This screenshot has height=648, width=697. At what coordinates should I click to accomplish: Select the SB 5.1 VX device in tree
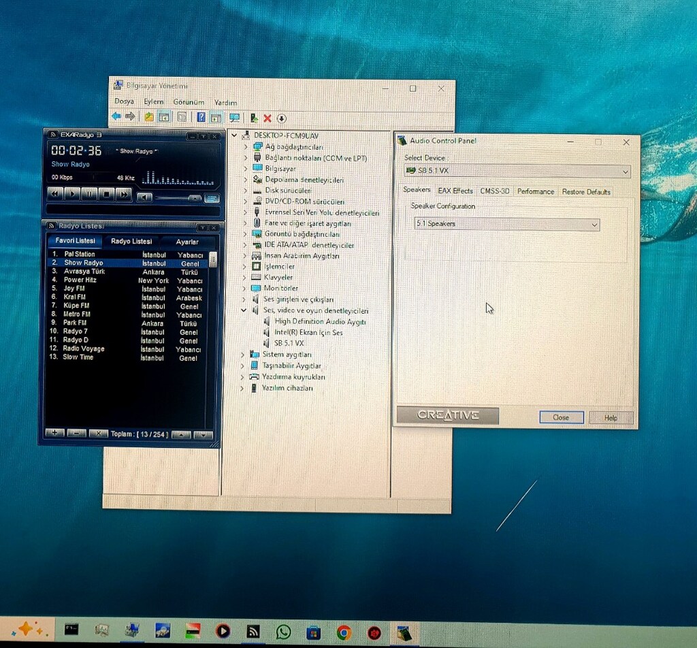[289, 343]
